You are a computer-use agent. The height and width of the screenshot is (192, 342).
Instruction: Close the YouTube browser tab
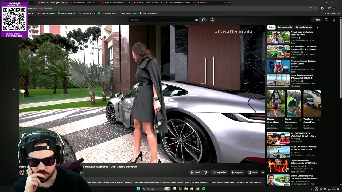point(225,3)
